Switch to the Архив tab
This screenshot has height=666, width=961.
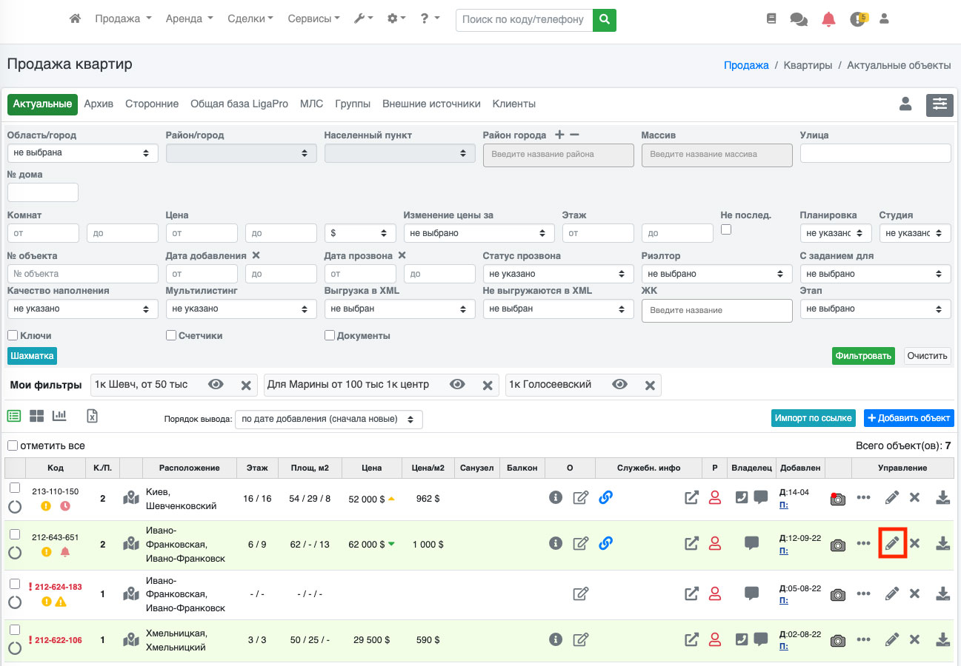click(x=99, y=104)
